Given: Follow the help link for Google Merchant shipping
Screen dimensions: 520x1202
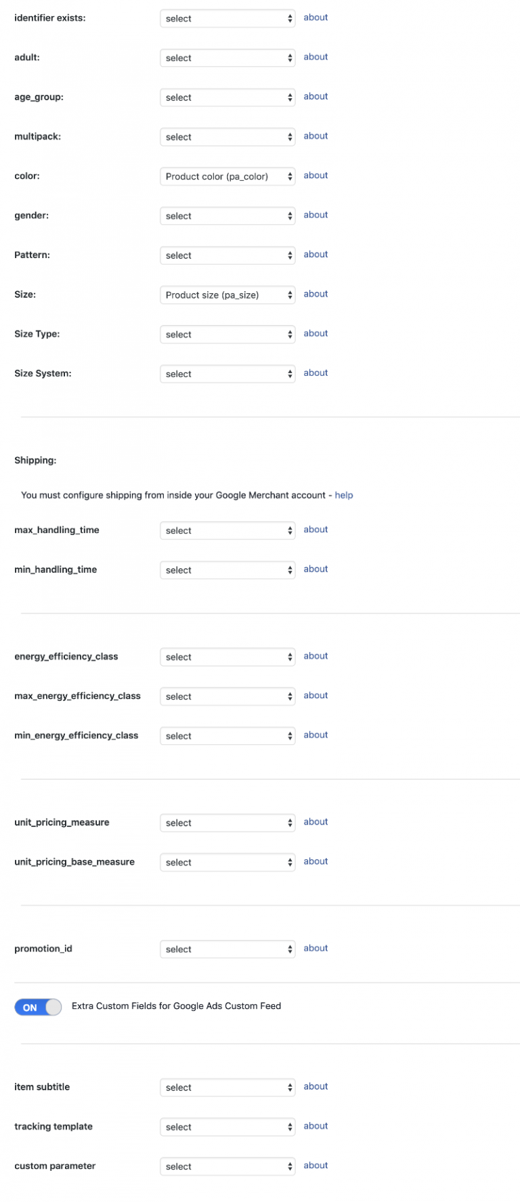Looking at the screenshot, I should 344,495.
